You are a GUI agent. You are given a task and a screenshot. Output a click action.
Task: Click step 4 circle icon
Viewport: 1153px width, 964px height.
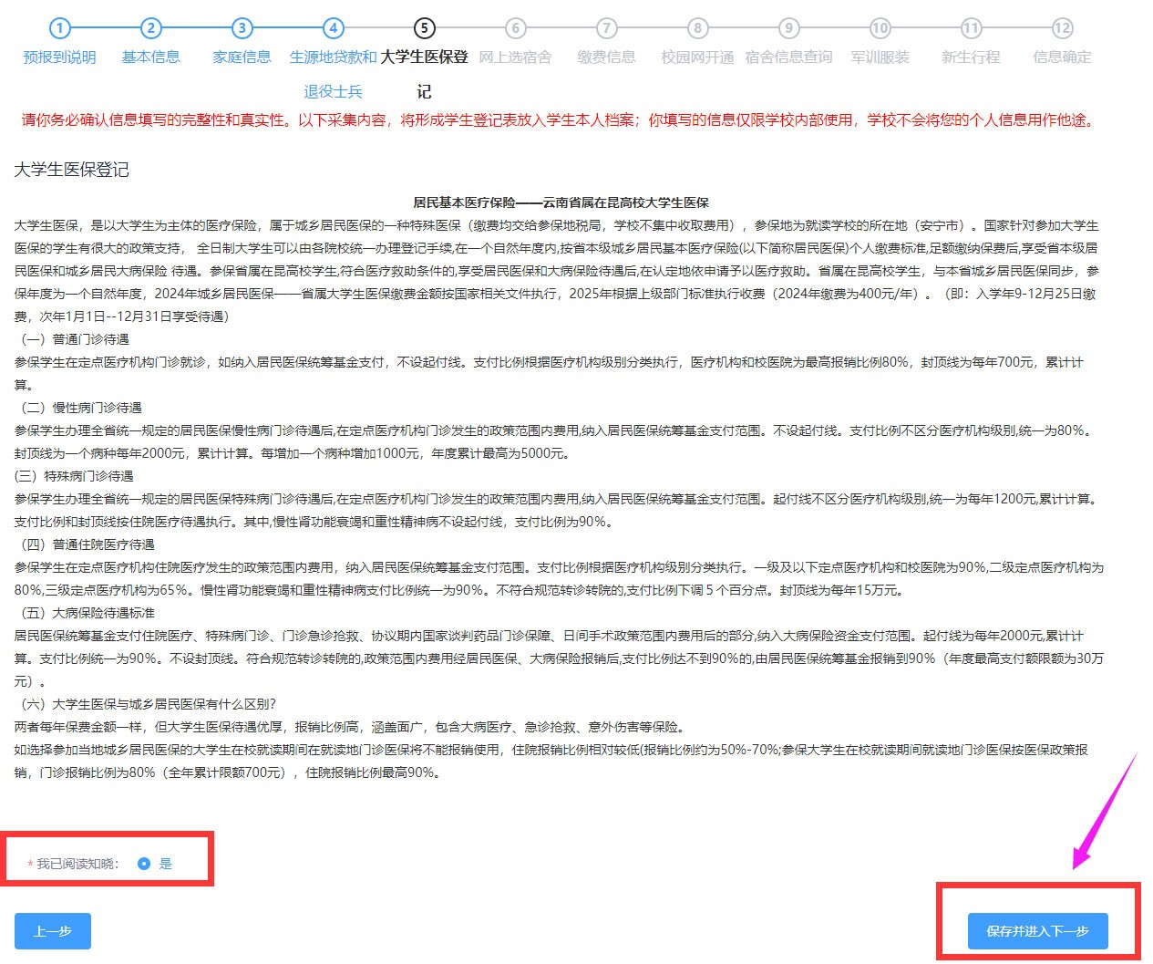point(334,28)
